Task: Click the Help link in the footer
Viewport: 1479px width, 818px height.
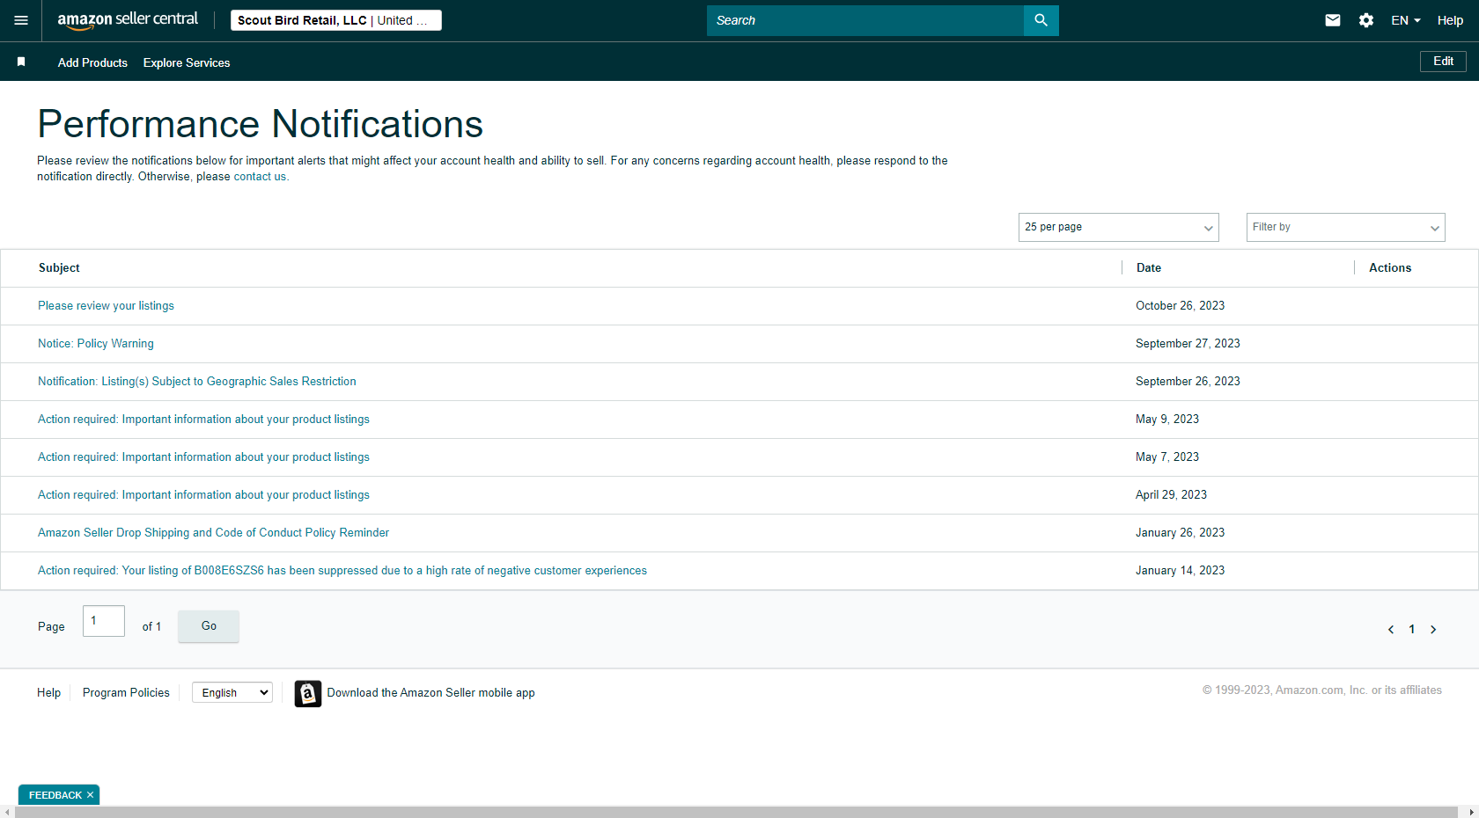Action: (x=48, y=693)
